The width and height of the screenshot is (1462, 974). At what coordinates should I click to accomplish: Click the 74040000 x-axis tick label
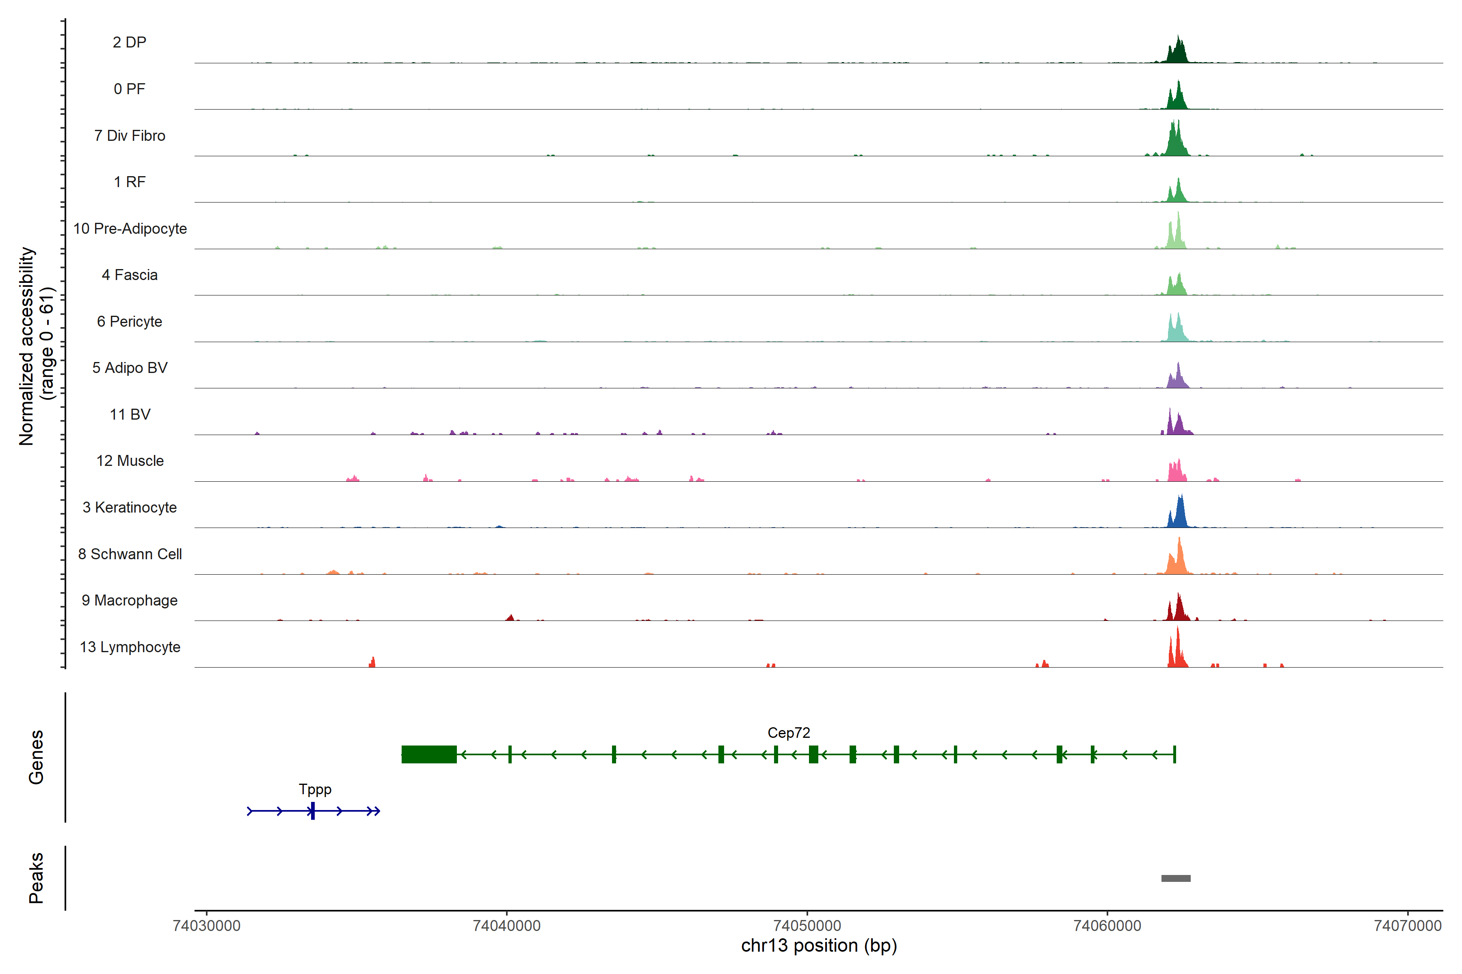click(506, 926)
